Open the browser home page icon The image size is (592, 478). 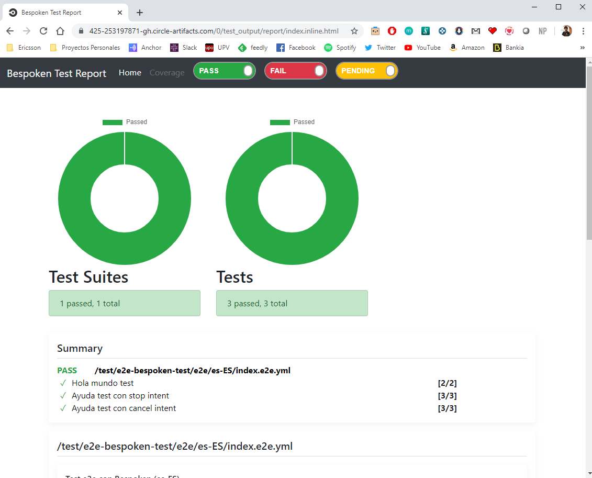60,31
